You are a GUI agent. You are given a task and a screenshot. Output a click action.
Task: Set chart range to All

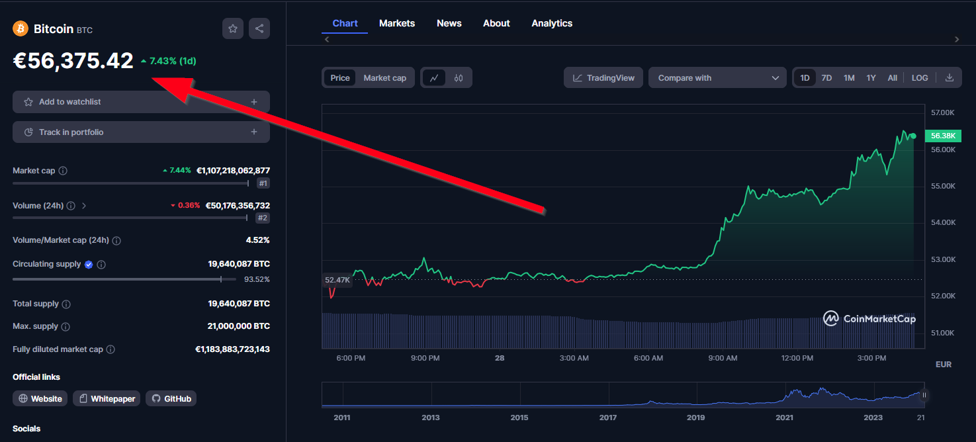click(x=893, y=78)
